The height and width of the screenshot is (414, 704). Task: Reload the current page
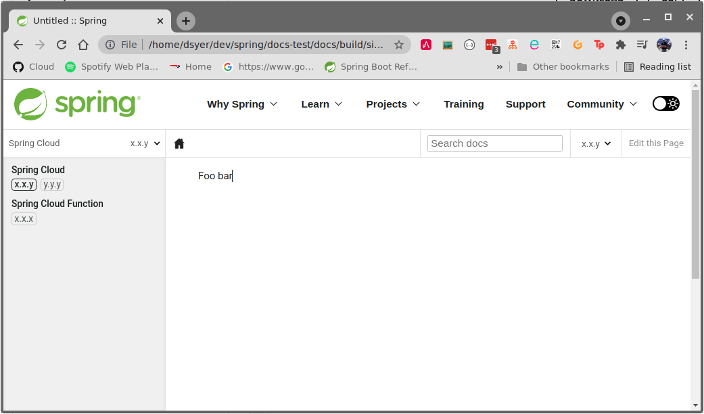coord(61,45)
